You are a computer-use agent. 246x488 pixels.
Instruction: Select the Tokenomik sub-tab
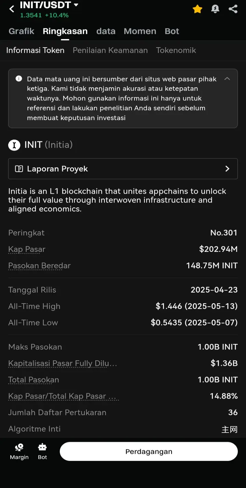point(176,50)
